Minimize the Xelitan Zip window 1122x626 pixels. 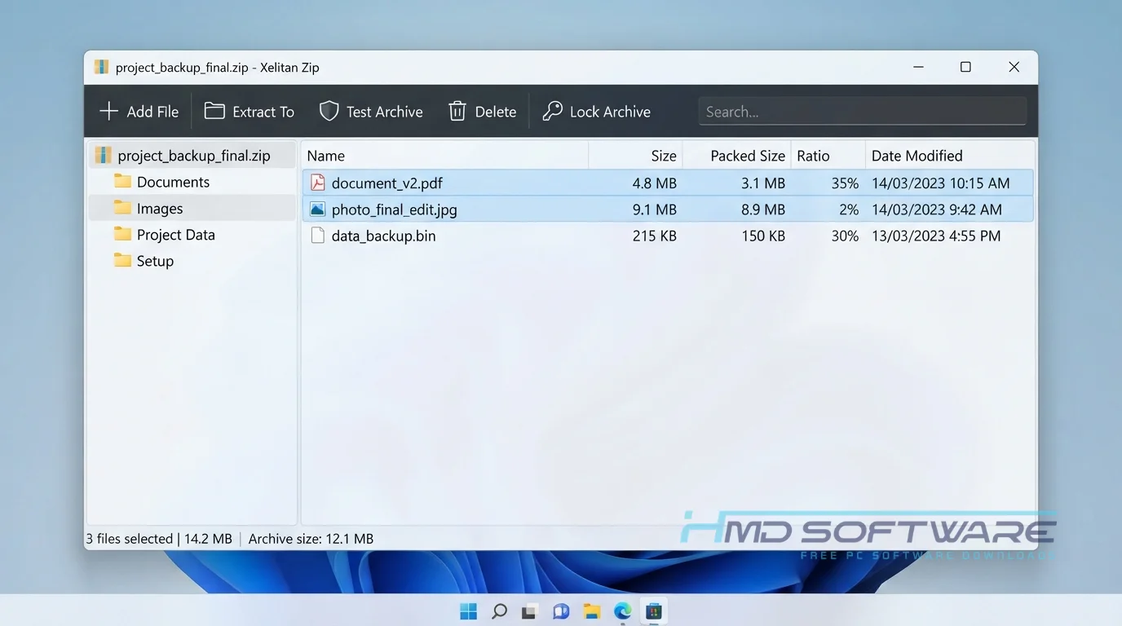(918, 67)
